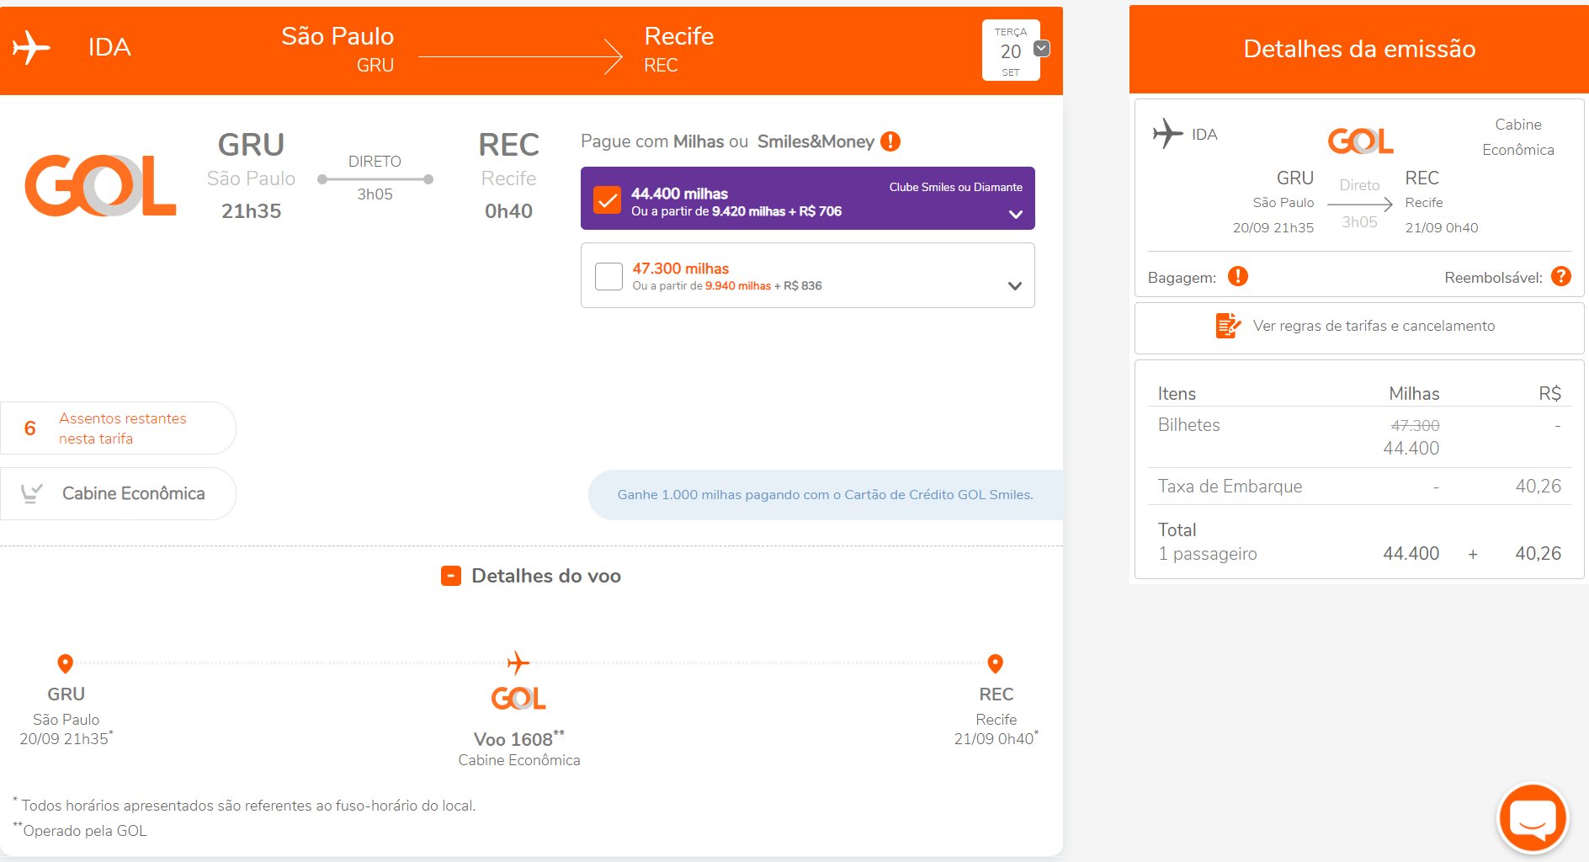The image size is (1589, 862).
Task: Click the large GOL airline logo
Action: (x=101, y=185)
